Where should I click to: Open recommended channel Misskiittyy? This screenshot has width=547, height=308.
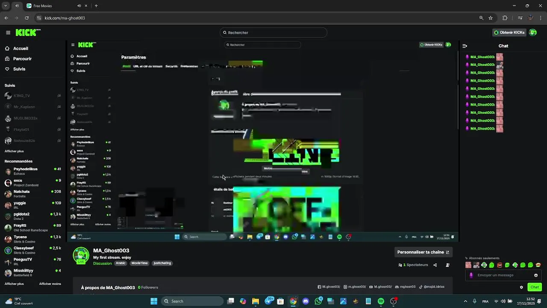(x=32, y=273)
